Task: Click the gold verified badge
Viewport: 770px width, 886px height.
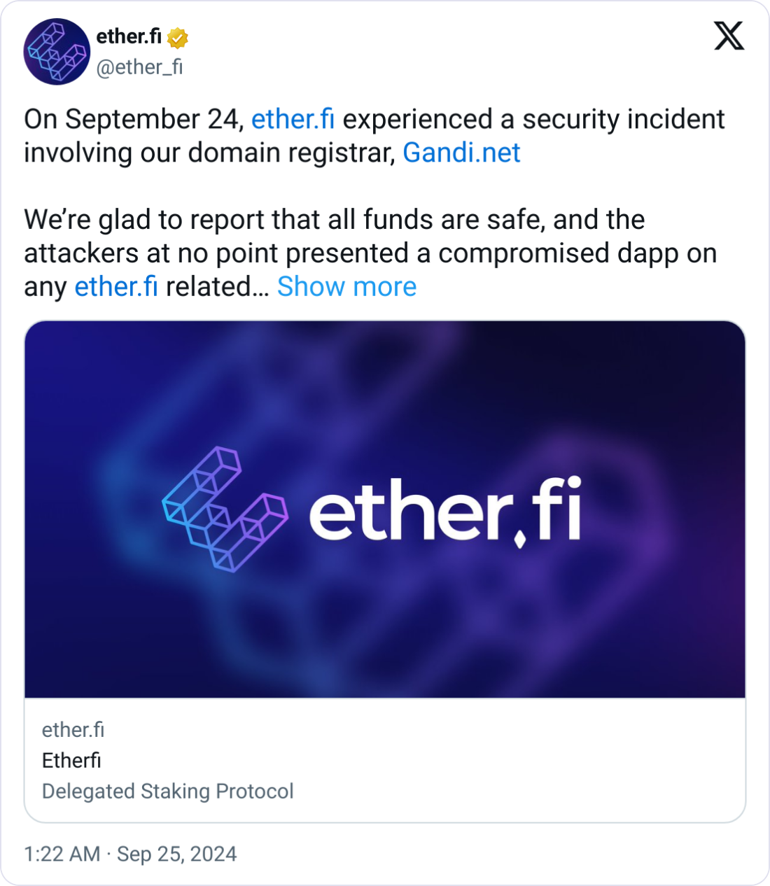Action: pyautogui.click(x=178, y=37)
